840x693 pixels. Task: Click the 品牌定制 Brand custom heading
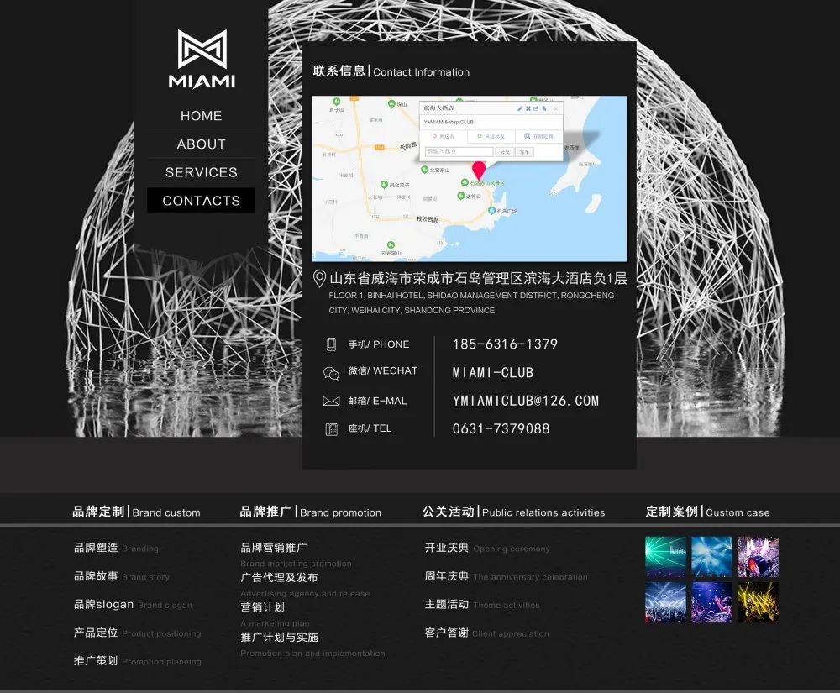pos(136,512)
